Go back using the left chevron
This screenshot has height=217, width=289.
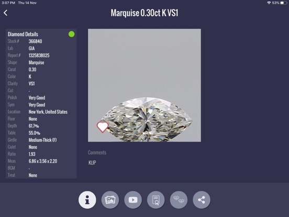[x=6, y=13]
